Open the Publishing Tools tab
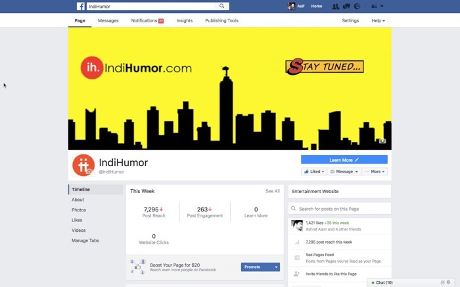Screen dimensions: 460x287 tap(221, 20)
